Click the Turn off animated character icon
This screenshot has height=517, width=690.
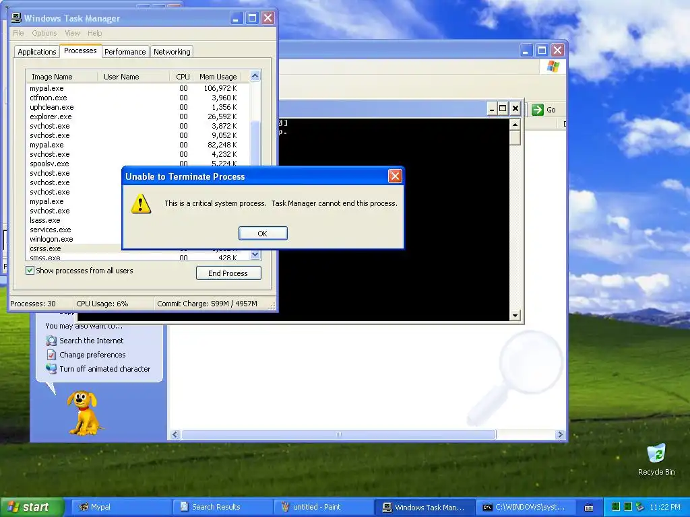[51, 369]
